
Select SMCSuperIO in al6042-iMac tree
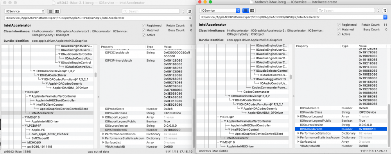pos(40,138)
